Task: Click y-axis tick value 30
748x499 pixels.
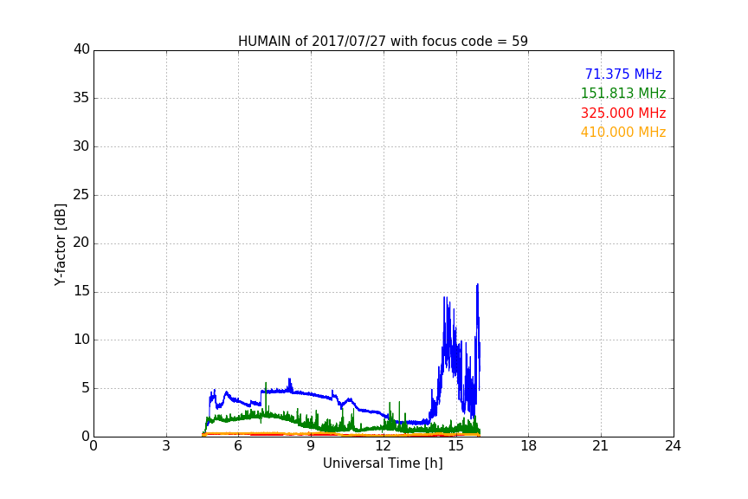Action: [x=81, y=146]
